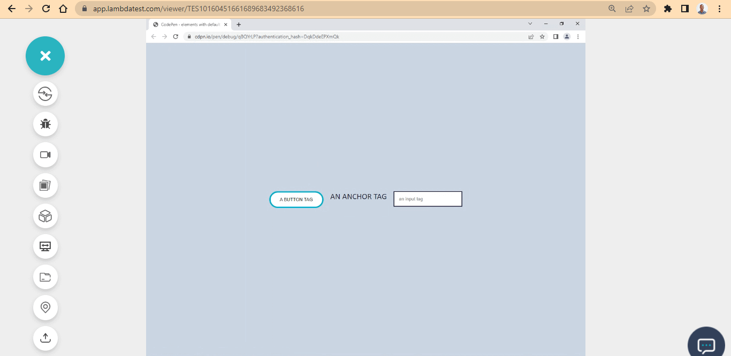Start video recording from sidebar
This screenshot has width=731, height=356.
[45, 155]
